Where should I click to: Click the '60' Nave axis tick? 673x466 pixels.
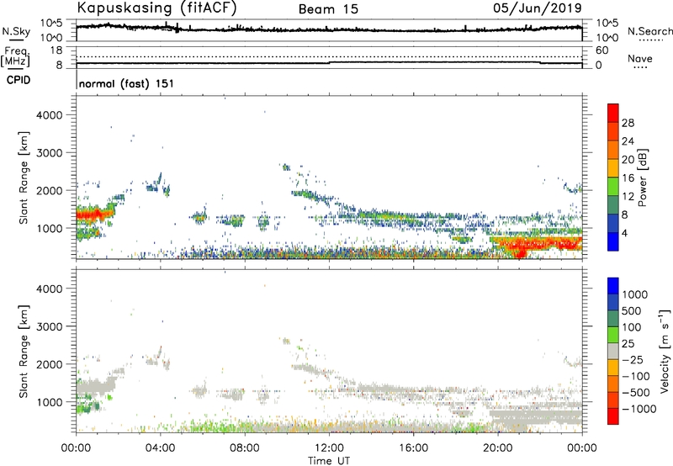[x=601, y=50]
